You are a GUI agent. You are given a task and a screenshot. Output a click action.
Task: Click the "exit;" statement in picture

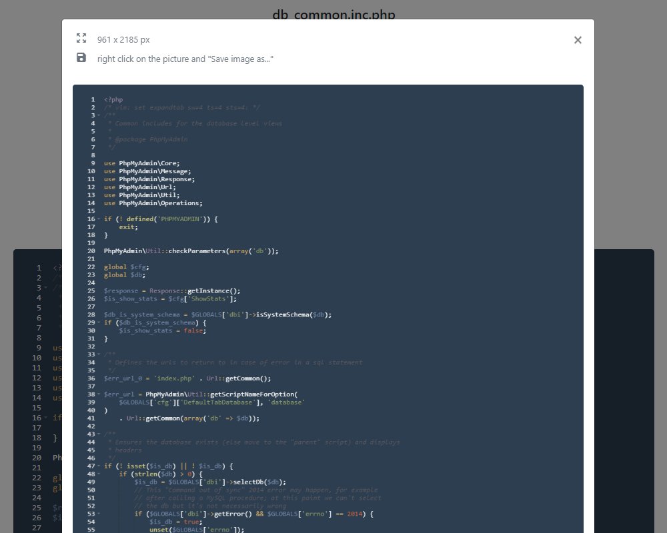(129, 227)
